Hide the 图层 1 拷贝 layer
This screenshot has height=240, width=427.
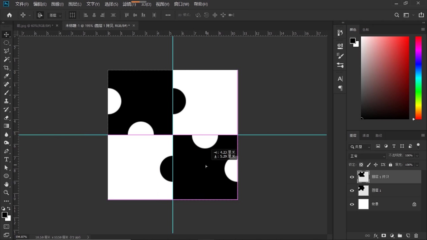[352, 177]
